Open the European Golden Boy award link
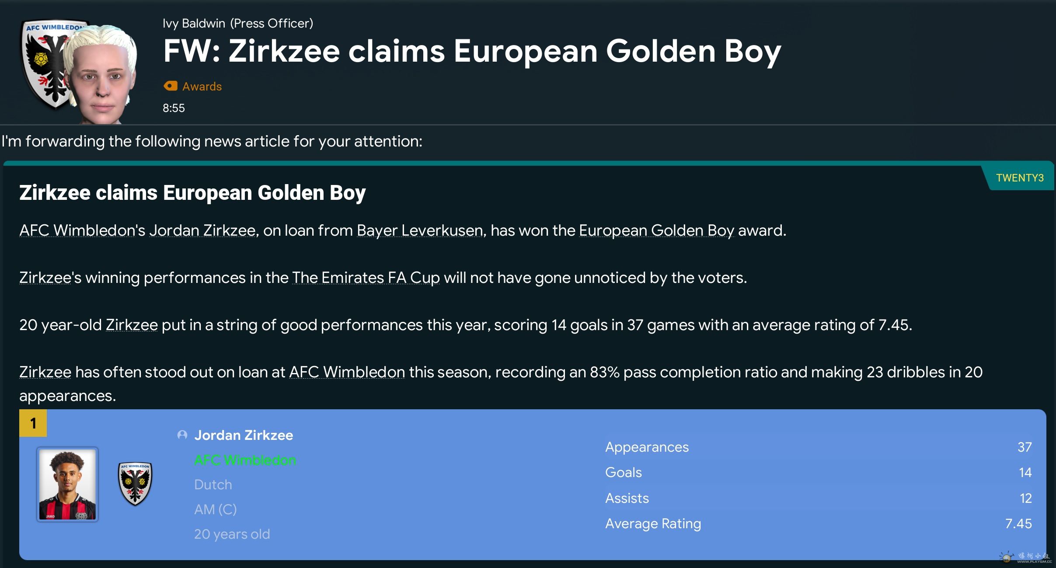The height and width of the screenshot is (568, 1056). pos(656,230)
